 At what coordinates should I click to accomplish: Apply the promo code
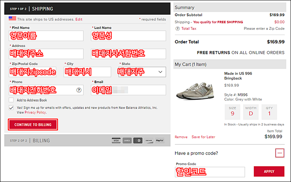(269, 172)
